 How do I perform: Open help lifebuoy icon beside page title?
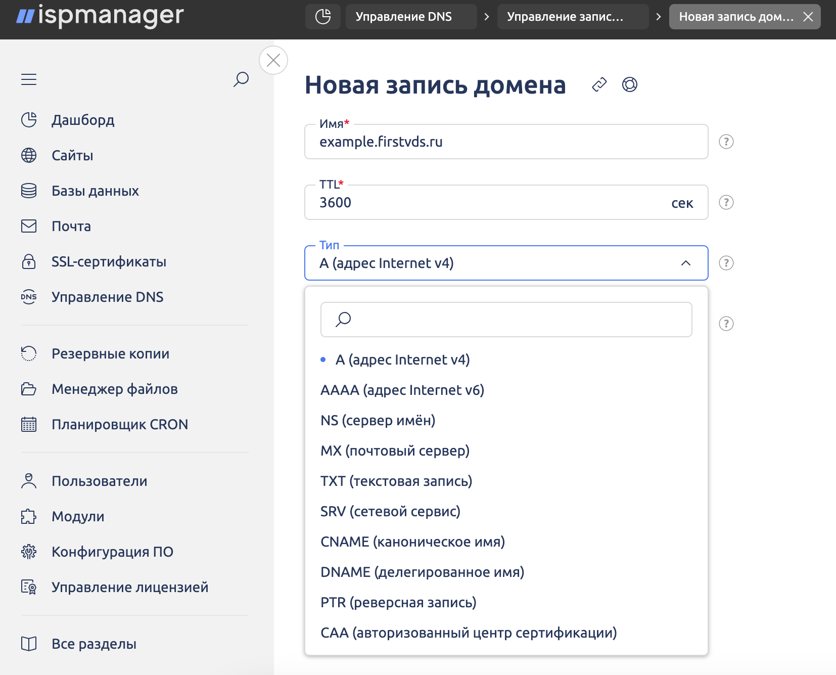pos(629,84)
